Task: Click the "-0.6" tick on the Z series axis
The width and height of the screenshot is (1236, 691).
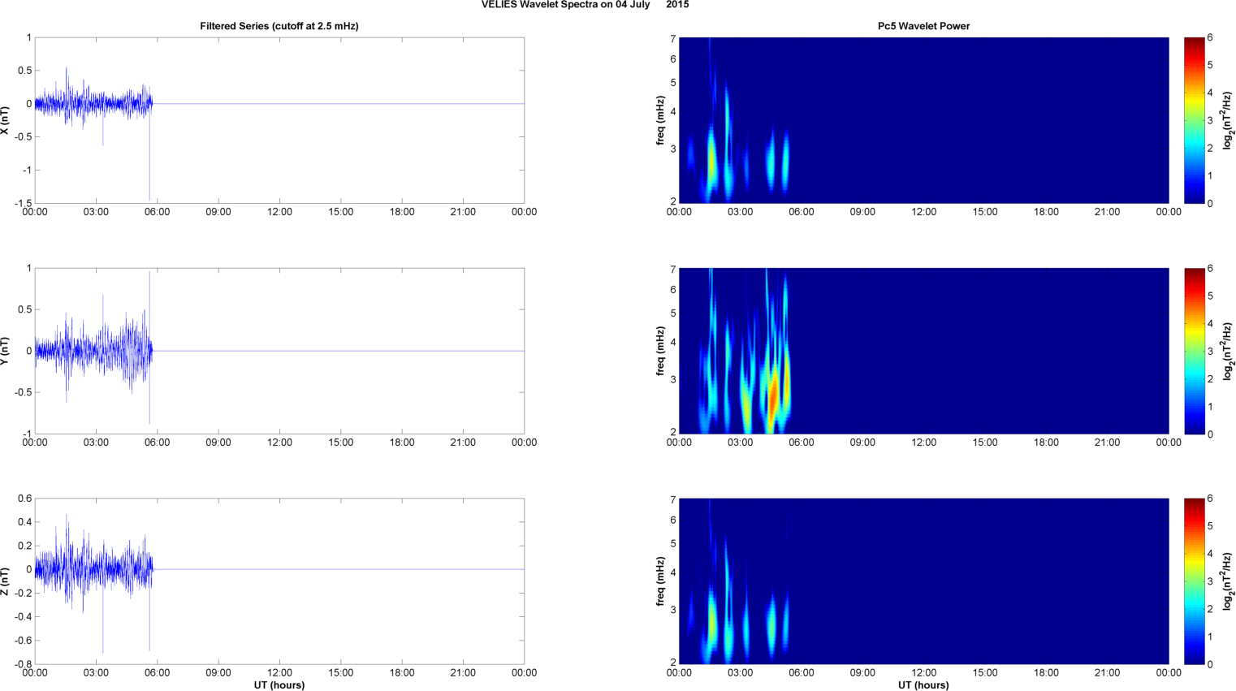Action: 24,641
